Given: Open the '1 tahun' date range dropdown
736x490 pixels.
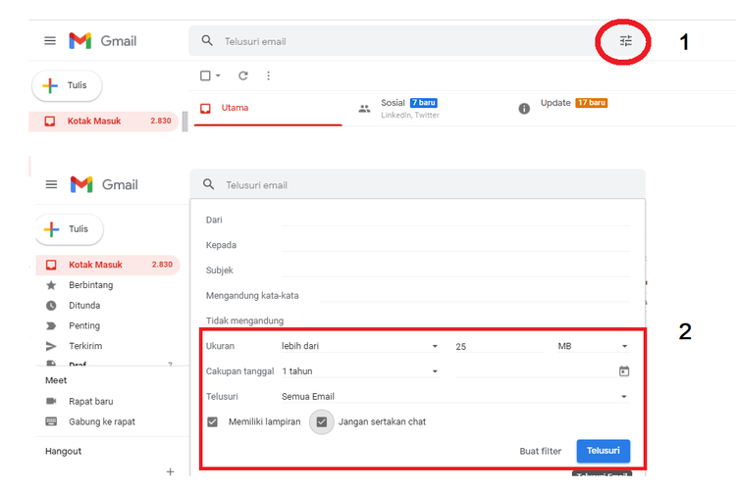Looking at the screenshot, I should click(x=360, y=371).
